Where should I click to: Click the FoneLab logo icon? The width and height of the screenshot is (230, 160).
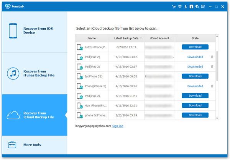click(8, 6)
